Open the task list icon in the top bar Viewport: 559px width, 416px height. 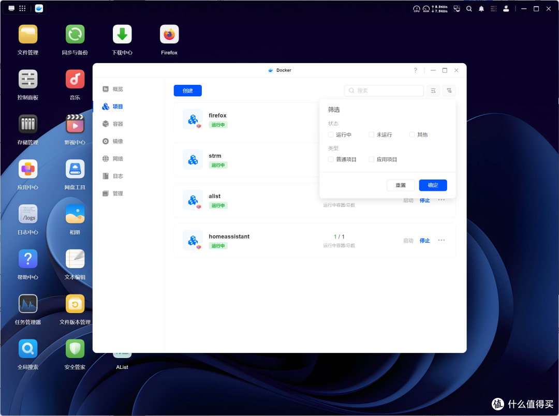[493, 9]
